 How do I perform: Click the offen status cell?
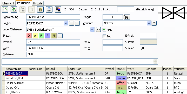(121, 83)
